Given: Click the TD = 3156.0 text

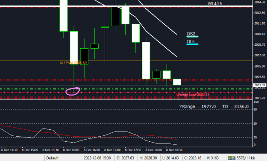Looking at the screenshot, I should click(235, 106).
